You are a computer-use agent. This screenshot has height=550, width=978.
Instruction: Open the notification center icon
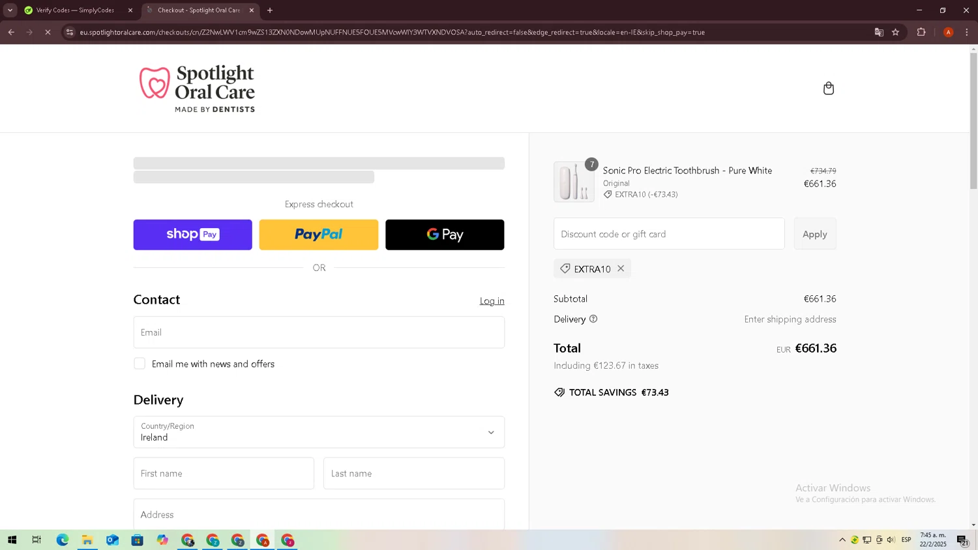click(962, 540)
